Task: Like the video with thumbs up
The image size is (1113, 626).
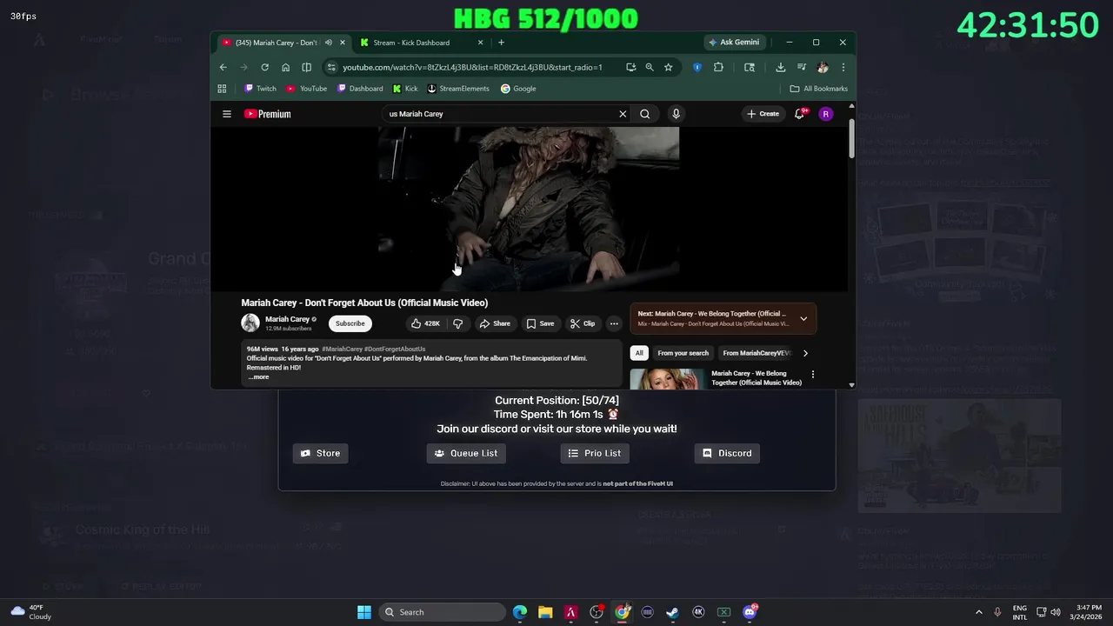Action: tap(425, 323)
